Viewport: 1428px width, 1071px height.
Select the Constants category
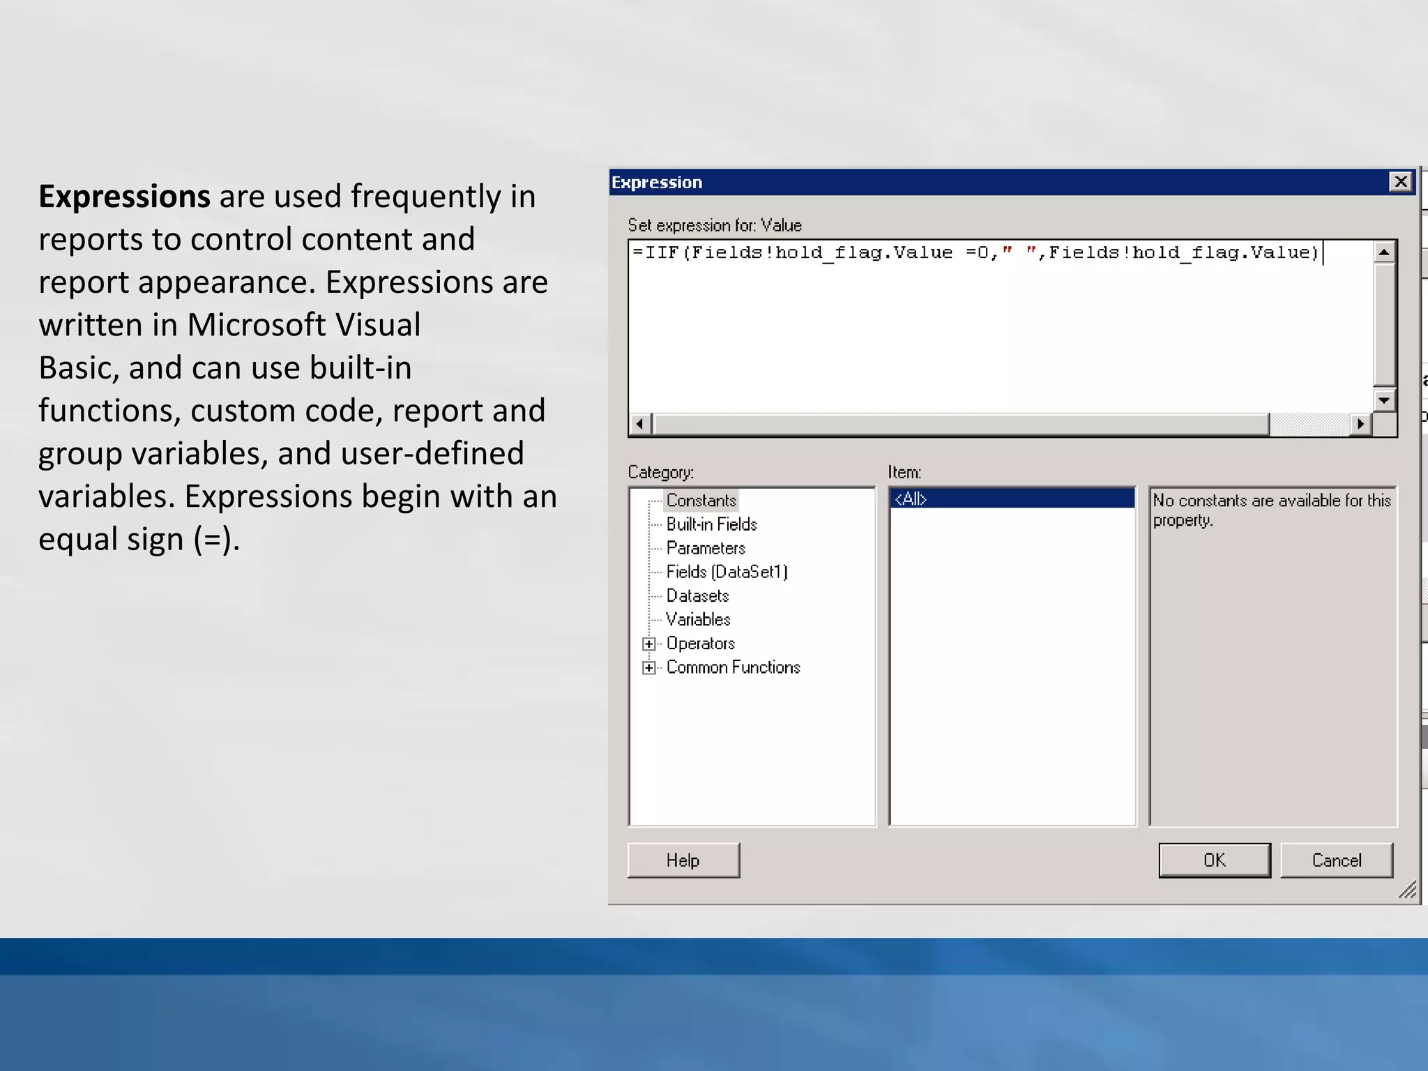coord(701,501)
